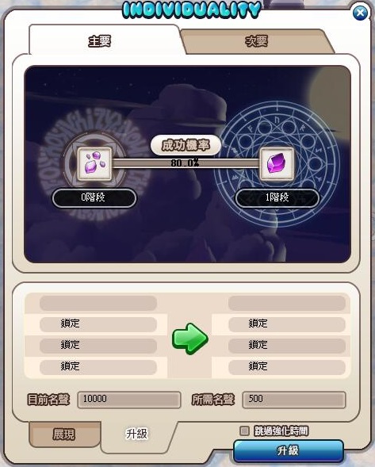Click the empty top slot in left list

click(98, 303)
